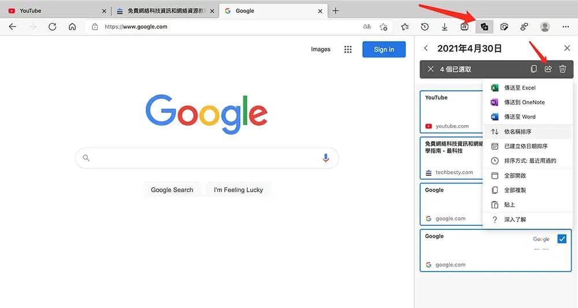Start voice search with the microphone icon
Image resolution: width=578 pixels, height=308 pixels.
(325, 158)
